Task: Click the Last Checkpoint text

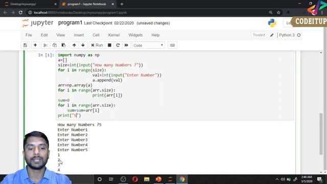Action: tap(109, 23)
